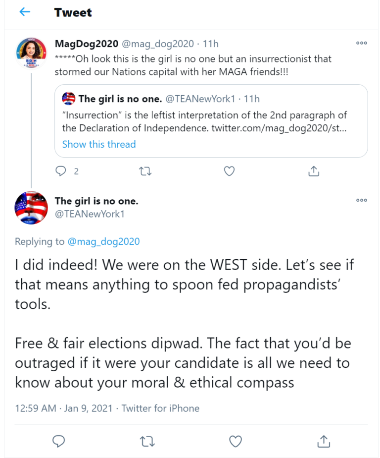Like the main tweet at bottom
380x458 pixels.
point(236,441)
